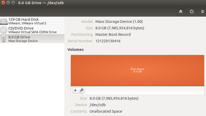Click the plus create partition button
This screenshot has height=116, width=206.
(x=75, y=90)
